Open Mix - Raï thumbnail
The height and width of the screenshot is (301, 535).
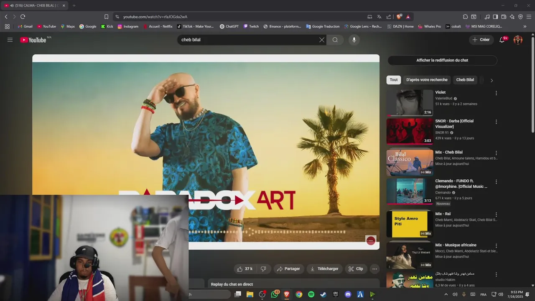tap(410, 224)
